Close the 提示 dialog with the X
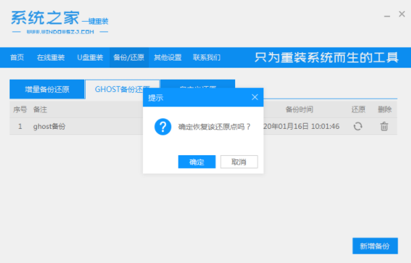The image size is (411, 263). 255,97
